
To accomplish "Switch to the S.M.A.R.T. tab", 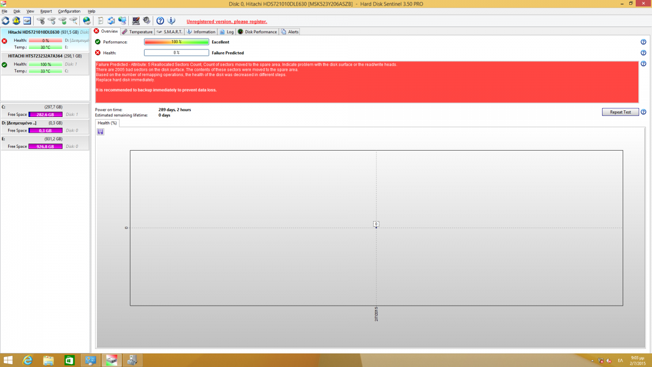I will [x=170, y=32].
